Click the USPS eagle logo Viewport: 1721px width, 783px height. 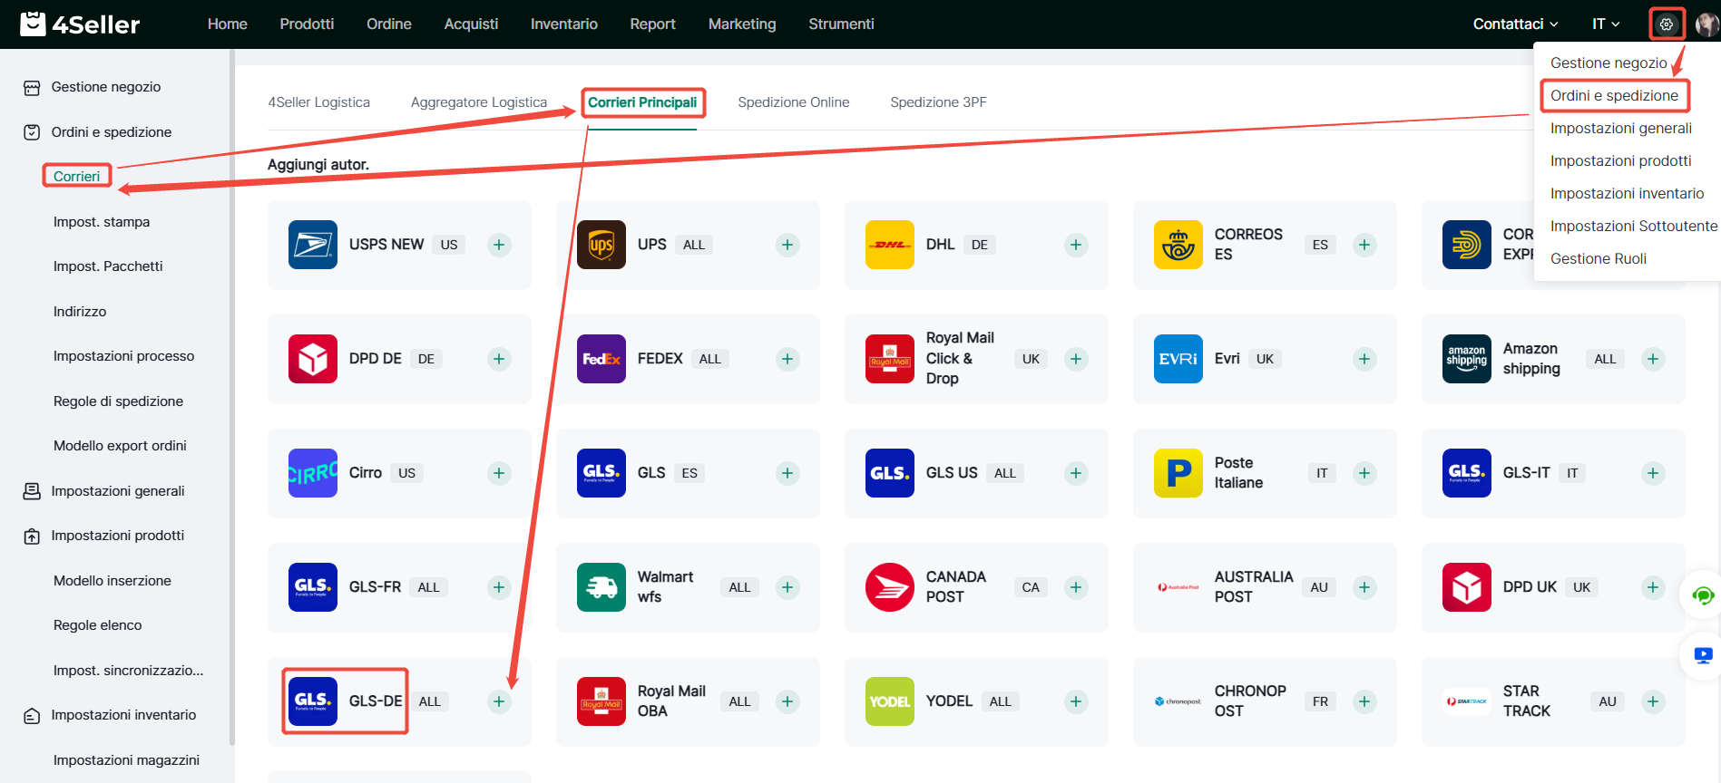pos(313,245)
